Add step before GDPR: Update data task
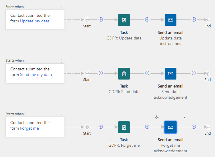The image size is (215, 157). pyautogui.click(x=100, y=19)
